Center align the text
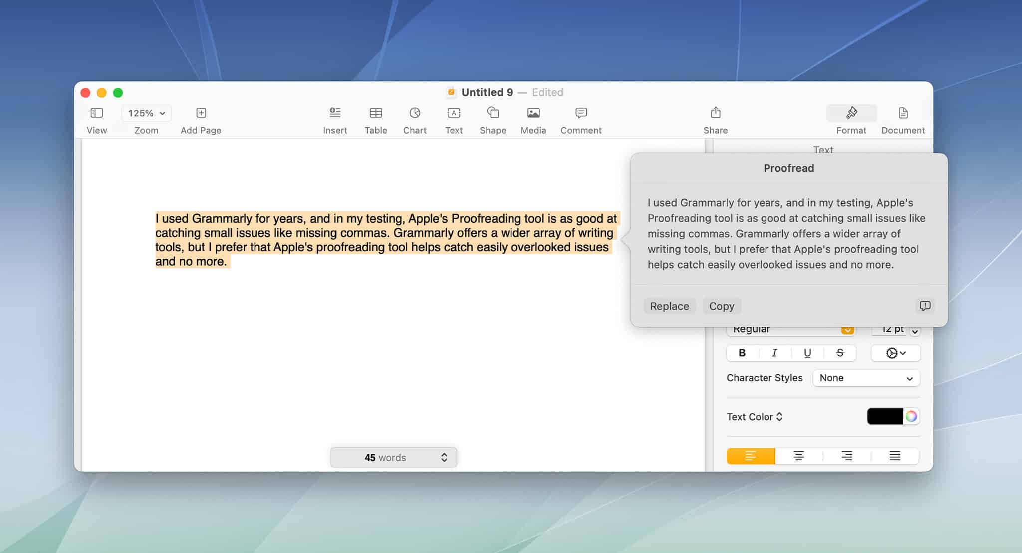 [799, 456]
